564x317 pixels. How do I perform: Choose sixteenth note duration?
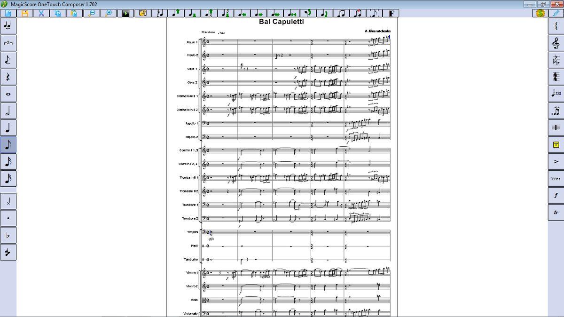8,162
